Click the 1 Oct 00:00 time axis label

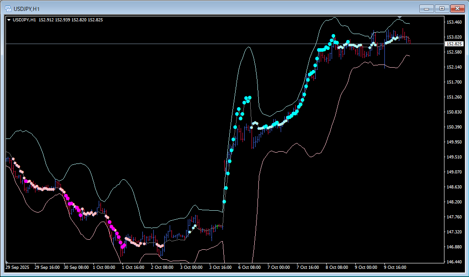click(x=104, y=267)
